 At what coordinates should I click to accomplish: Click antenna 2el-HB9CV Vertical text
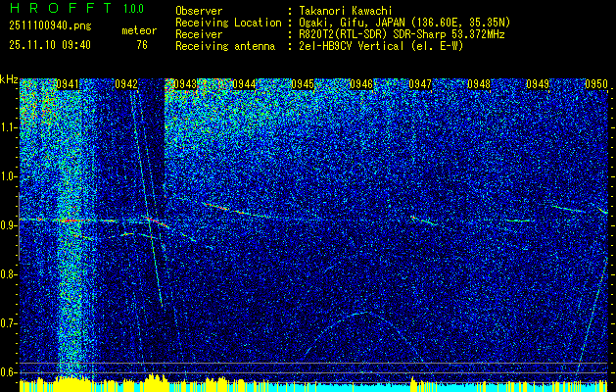pos(381,46)
